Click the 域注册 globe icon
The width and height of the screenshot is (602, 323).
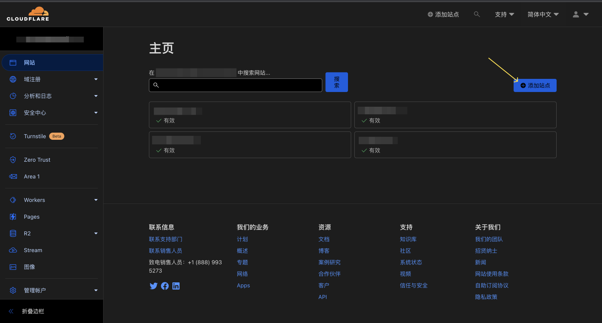click(x=13, y=79)
